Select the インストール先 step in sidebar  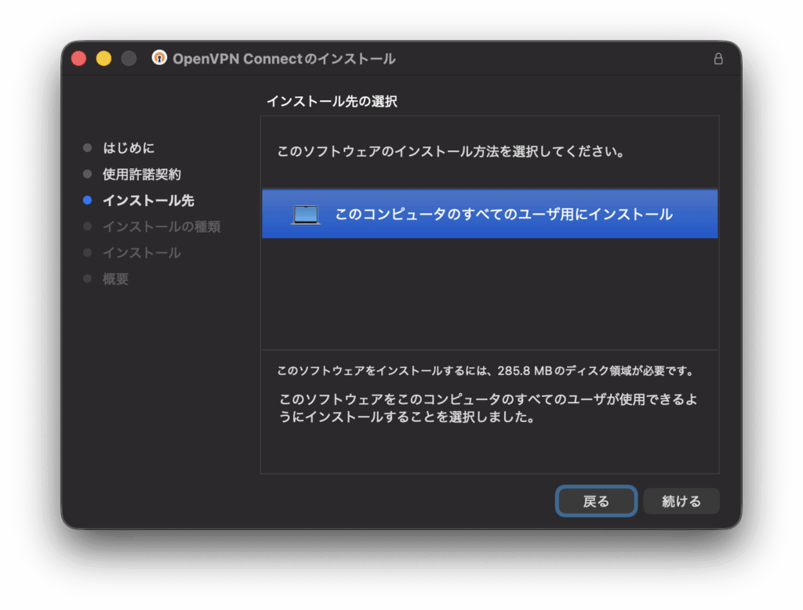(x=147, y=200)
